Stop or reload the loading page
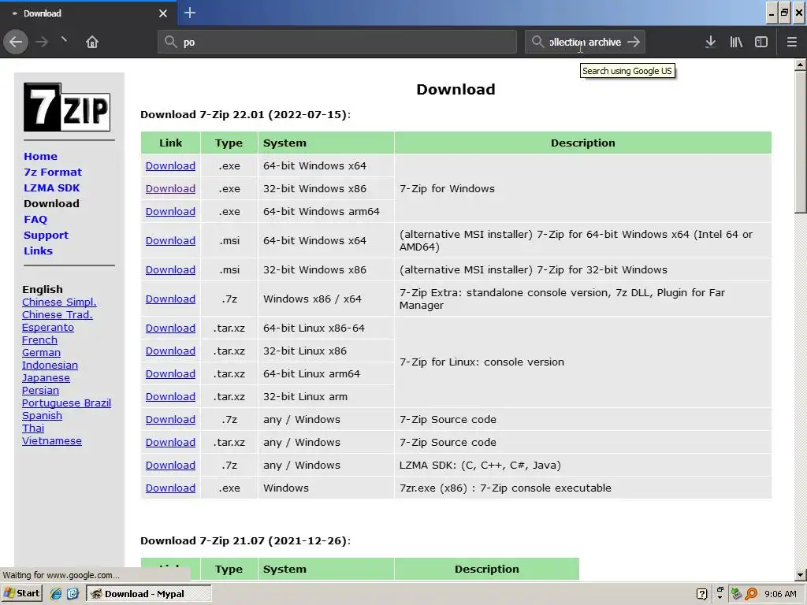 [x=65, y=40]
